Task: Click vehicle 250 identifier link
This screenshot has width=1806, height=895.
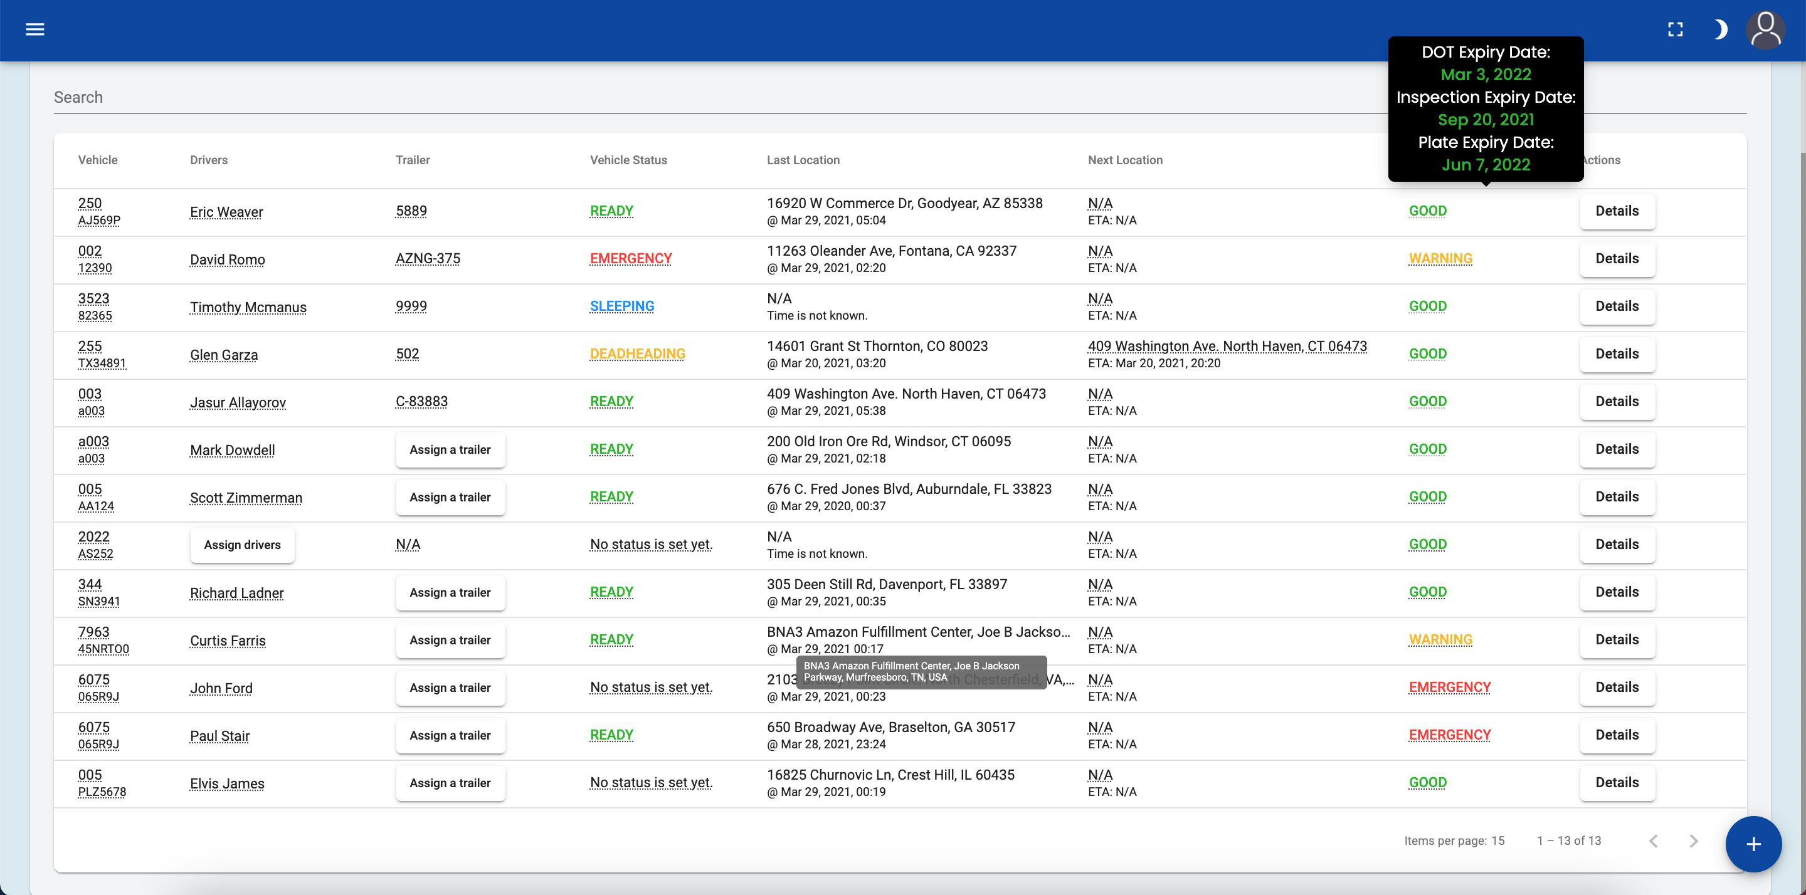Action: coord(89,202)
